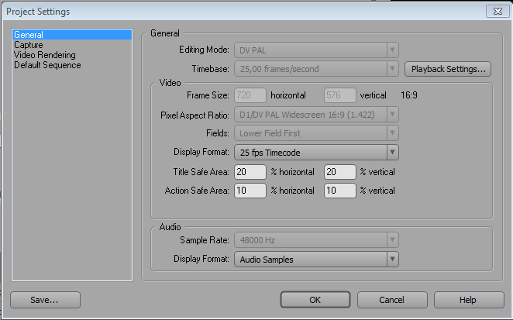This screenshot has width=513, height=320.
Task: Open the Capture settings page
Action: [29, 45]
